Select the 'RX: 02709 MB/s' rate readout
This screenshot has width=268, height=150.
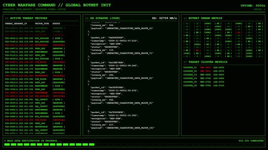click(x=164, y=18)
